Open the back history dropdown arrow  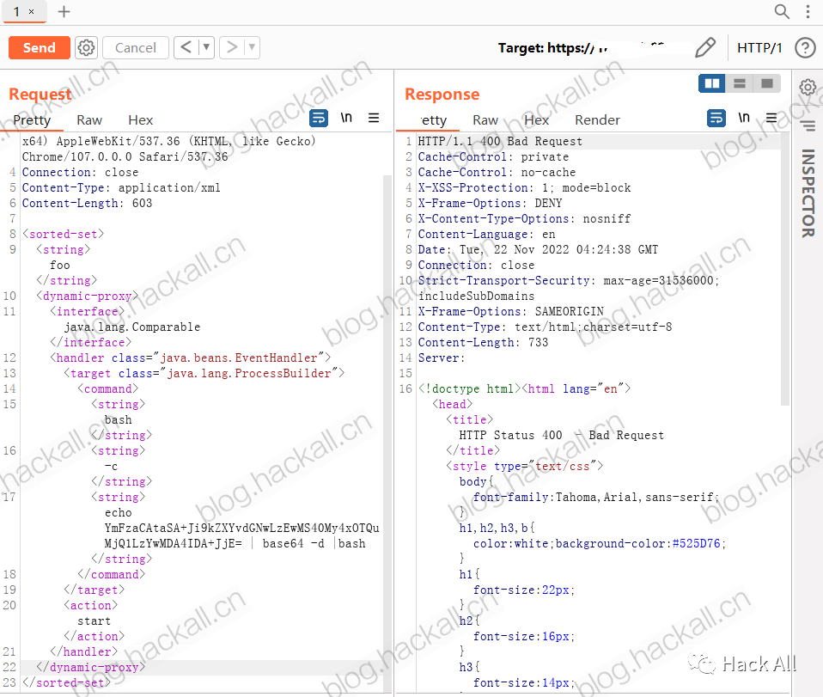click(x=207, y=47)
